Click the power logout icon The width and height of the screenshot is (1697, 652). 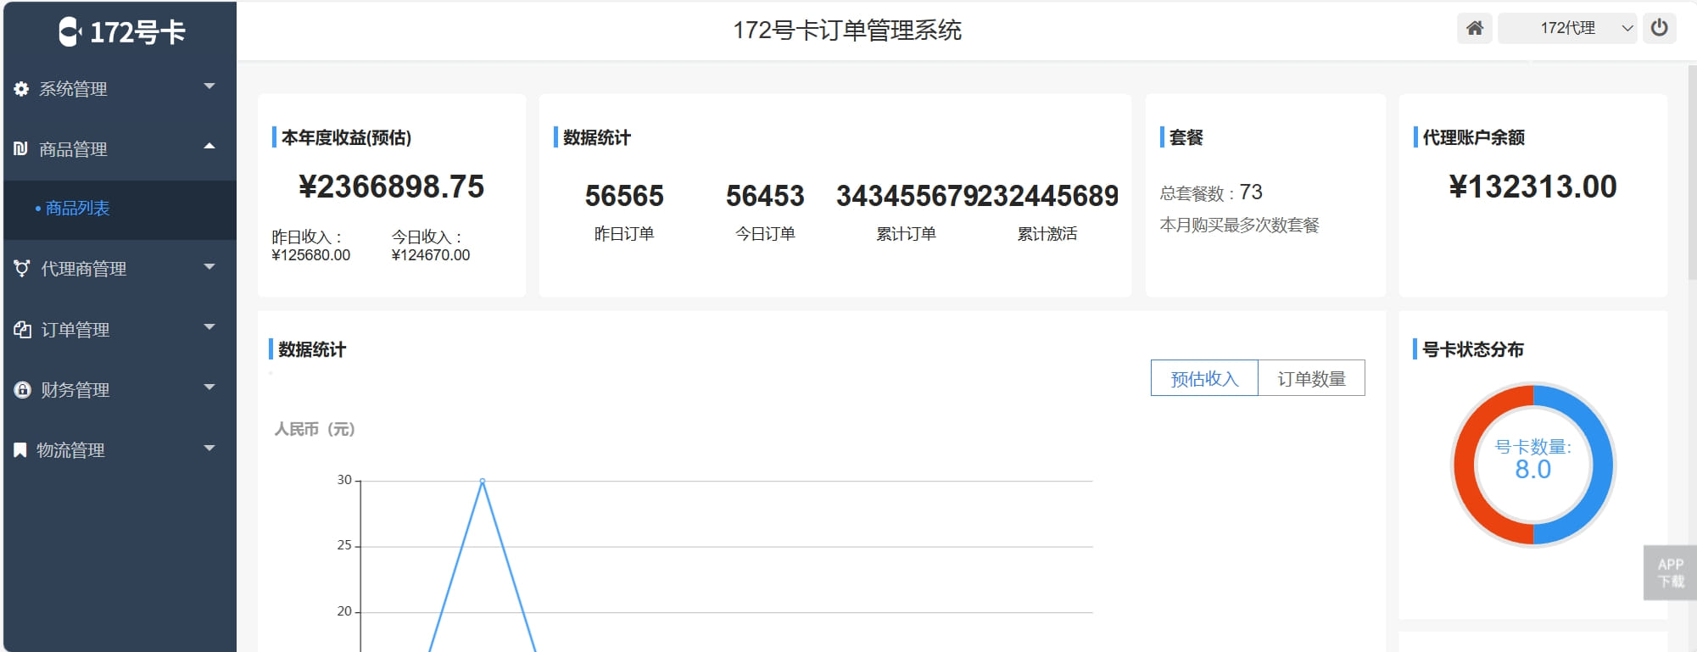[x=1659, y=28]
